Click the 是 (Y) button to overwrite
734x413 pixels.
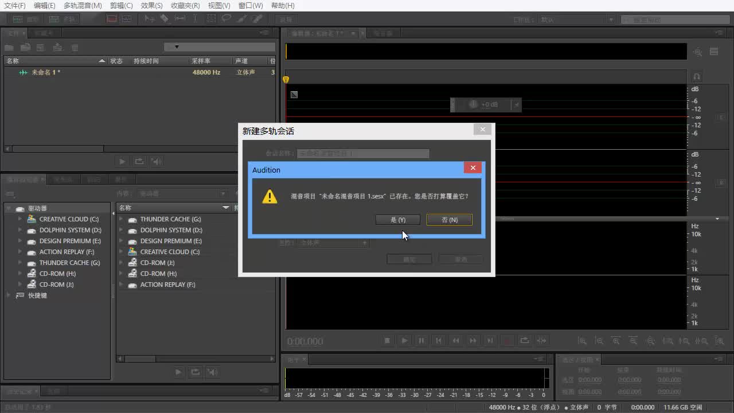tap(397, 220)
